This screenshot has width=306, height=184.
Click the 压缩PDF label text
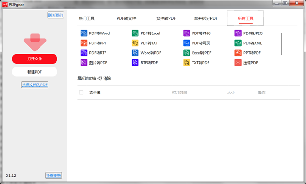pos(250,63)
